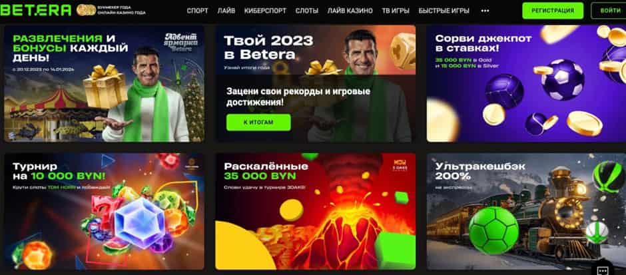Open the Киберспорт section
The width and height of the screenshot is (626, 275).
pyautogui.click(x=265, y=11)
